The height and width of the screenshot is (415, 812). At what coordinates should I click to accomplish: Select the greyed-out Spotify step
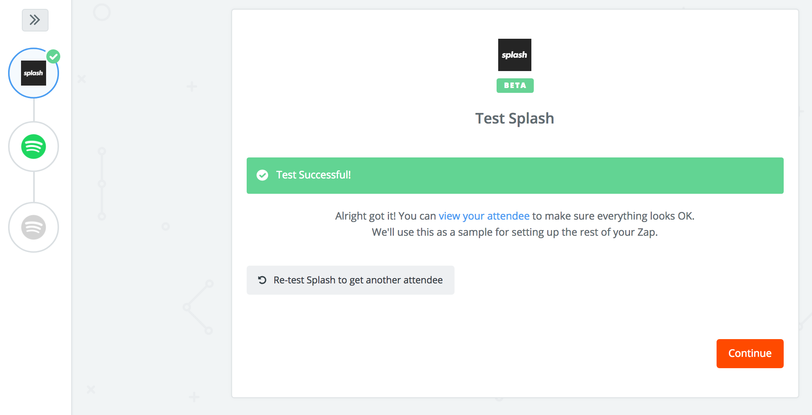(34, 227)
